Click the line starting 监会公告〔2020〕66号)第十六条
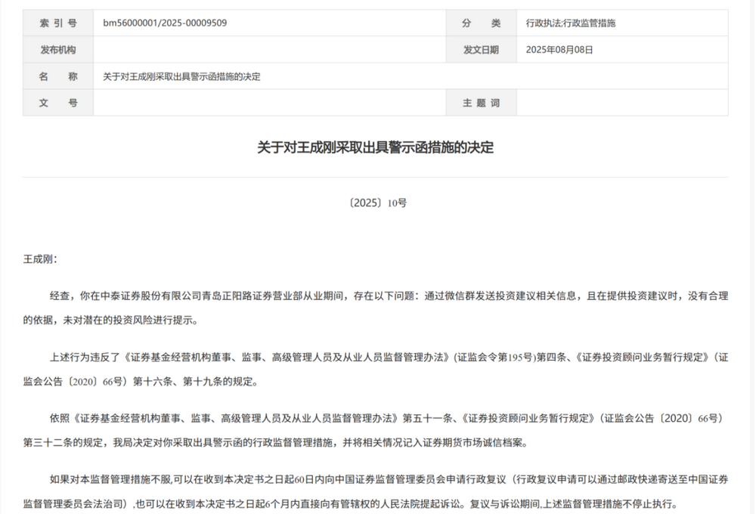 point(141,382)
